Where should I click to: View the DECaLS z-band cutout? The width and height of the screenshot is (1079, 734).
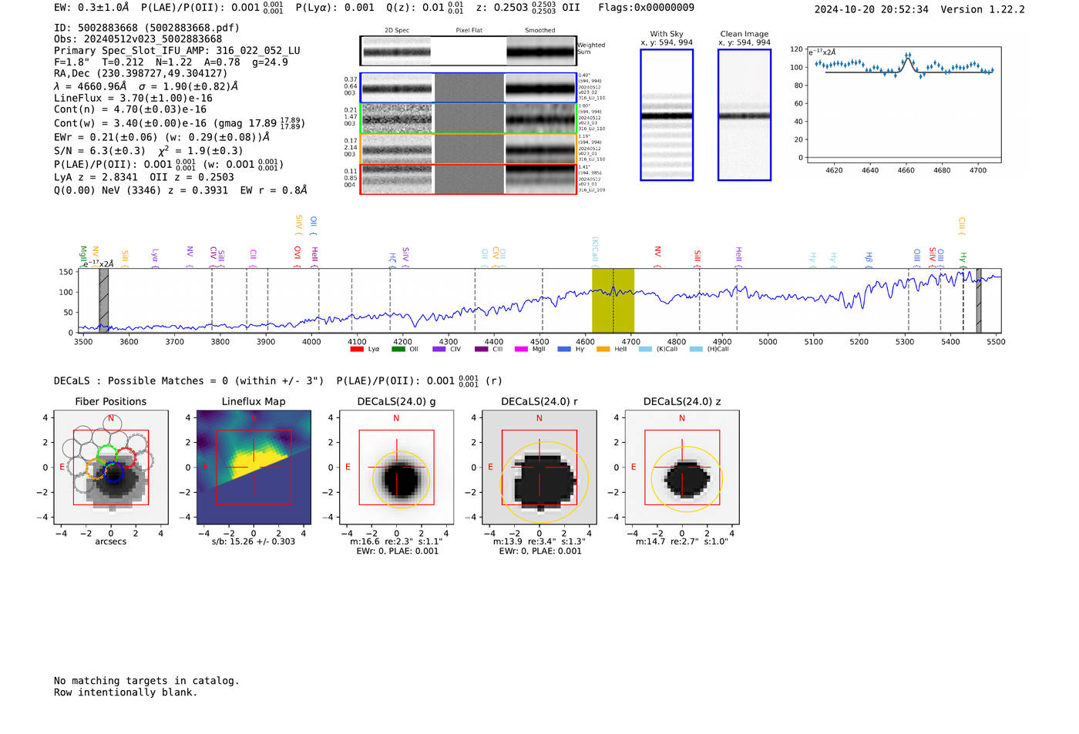coord(682,468)
